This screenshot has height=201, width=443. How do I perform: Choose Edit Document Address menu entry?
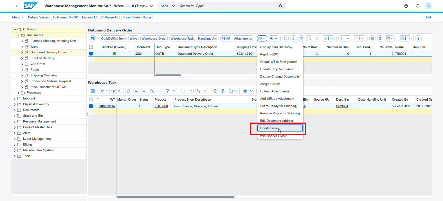click(x=280, y=121)
